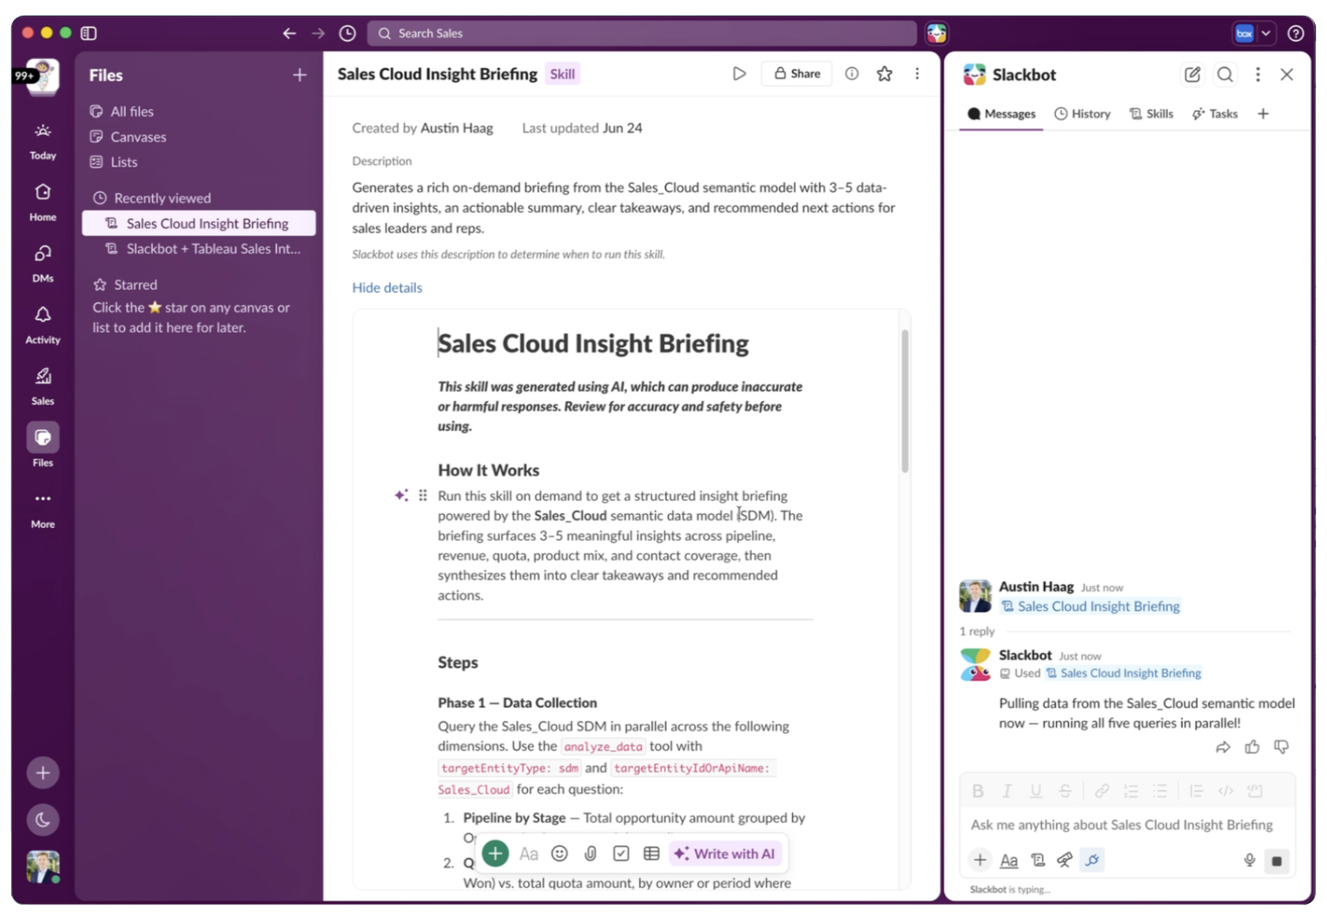Click the Share button
Viewport: 1327px width, 917px height.
[797, 74]
